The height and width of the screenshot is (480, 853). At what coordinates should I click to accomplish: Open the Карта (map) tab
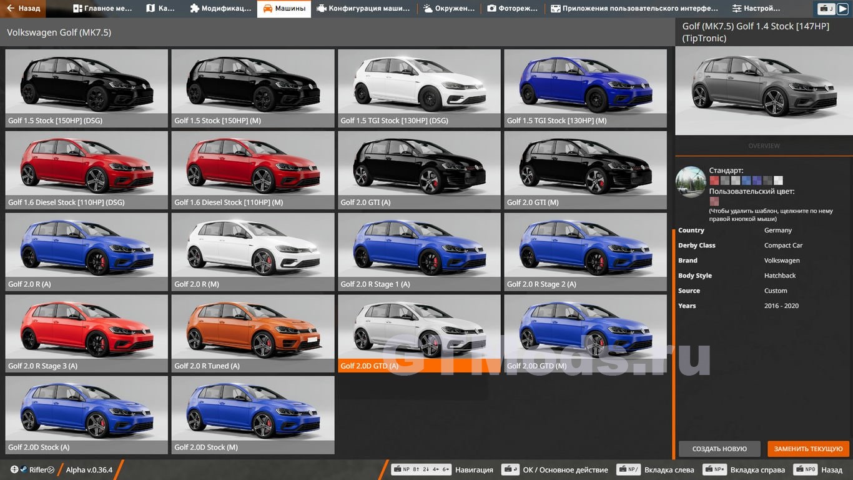tap(160, 9)
